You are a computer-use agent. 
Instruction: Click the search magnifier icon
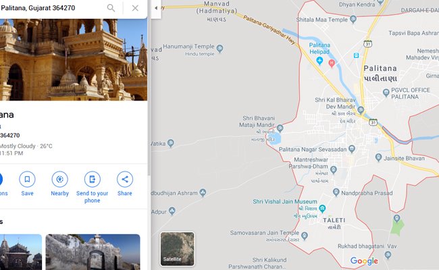pos(111,8)
